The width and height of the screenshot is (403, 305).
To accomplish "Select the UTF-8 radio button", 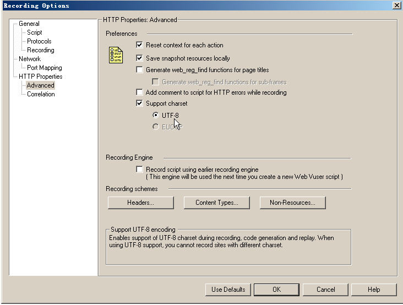I will [155, 115].
